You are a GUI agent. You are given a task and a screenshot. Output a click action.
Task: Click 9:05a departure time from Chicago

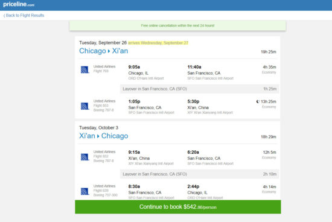pyautogui.click(x=134, y=67)
